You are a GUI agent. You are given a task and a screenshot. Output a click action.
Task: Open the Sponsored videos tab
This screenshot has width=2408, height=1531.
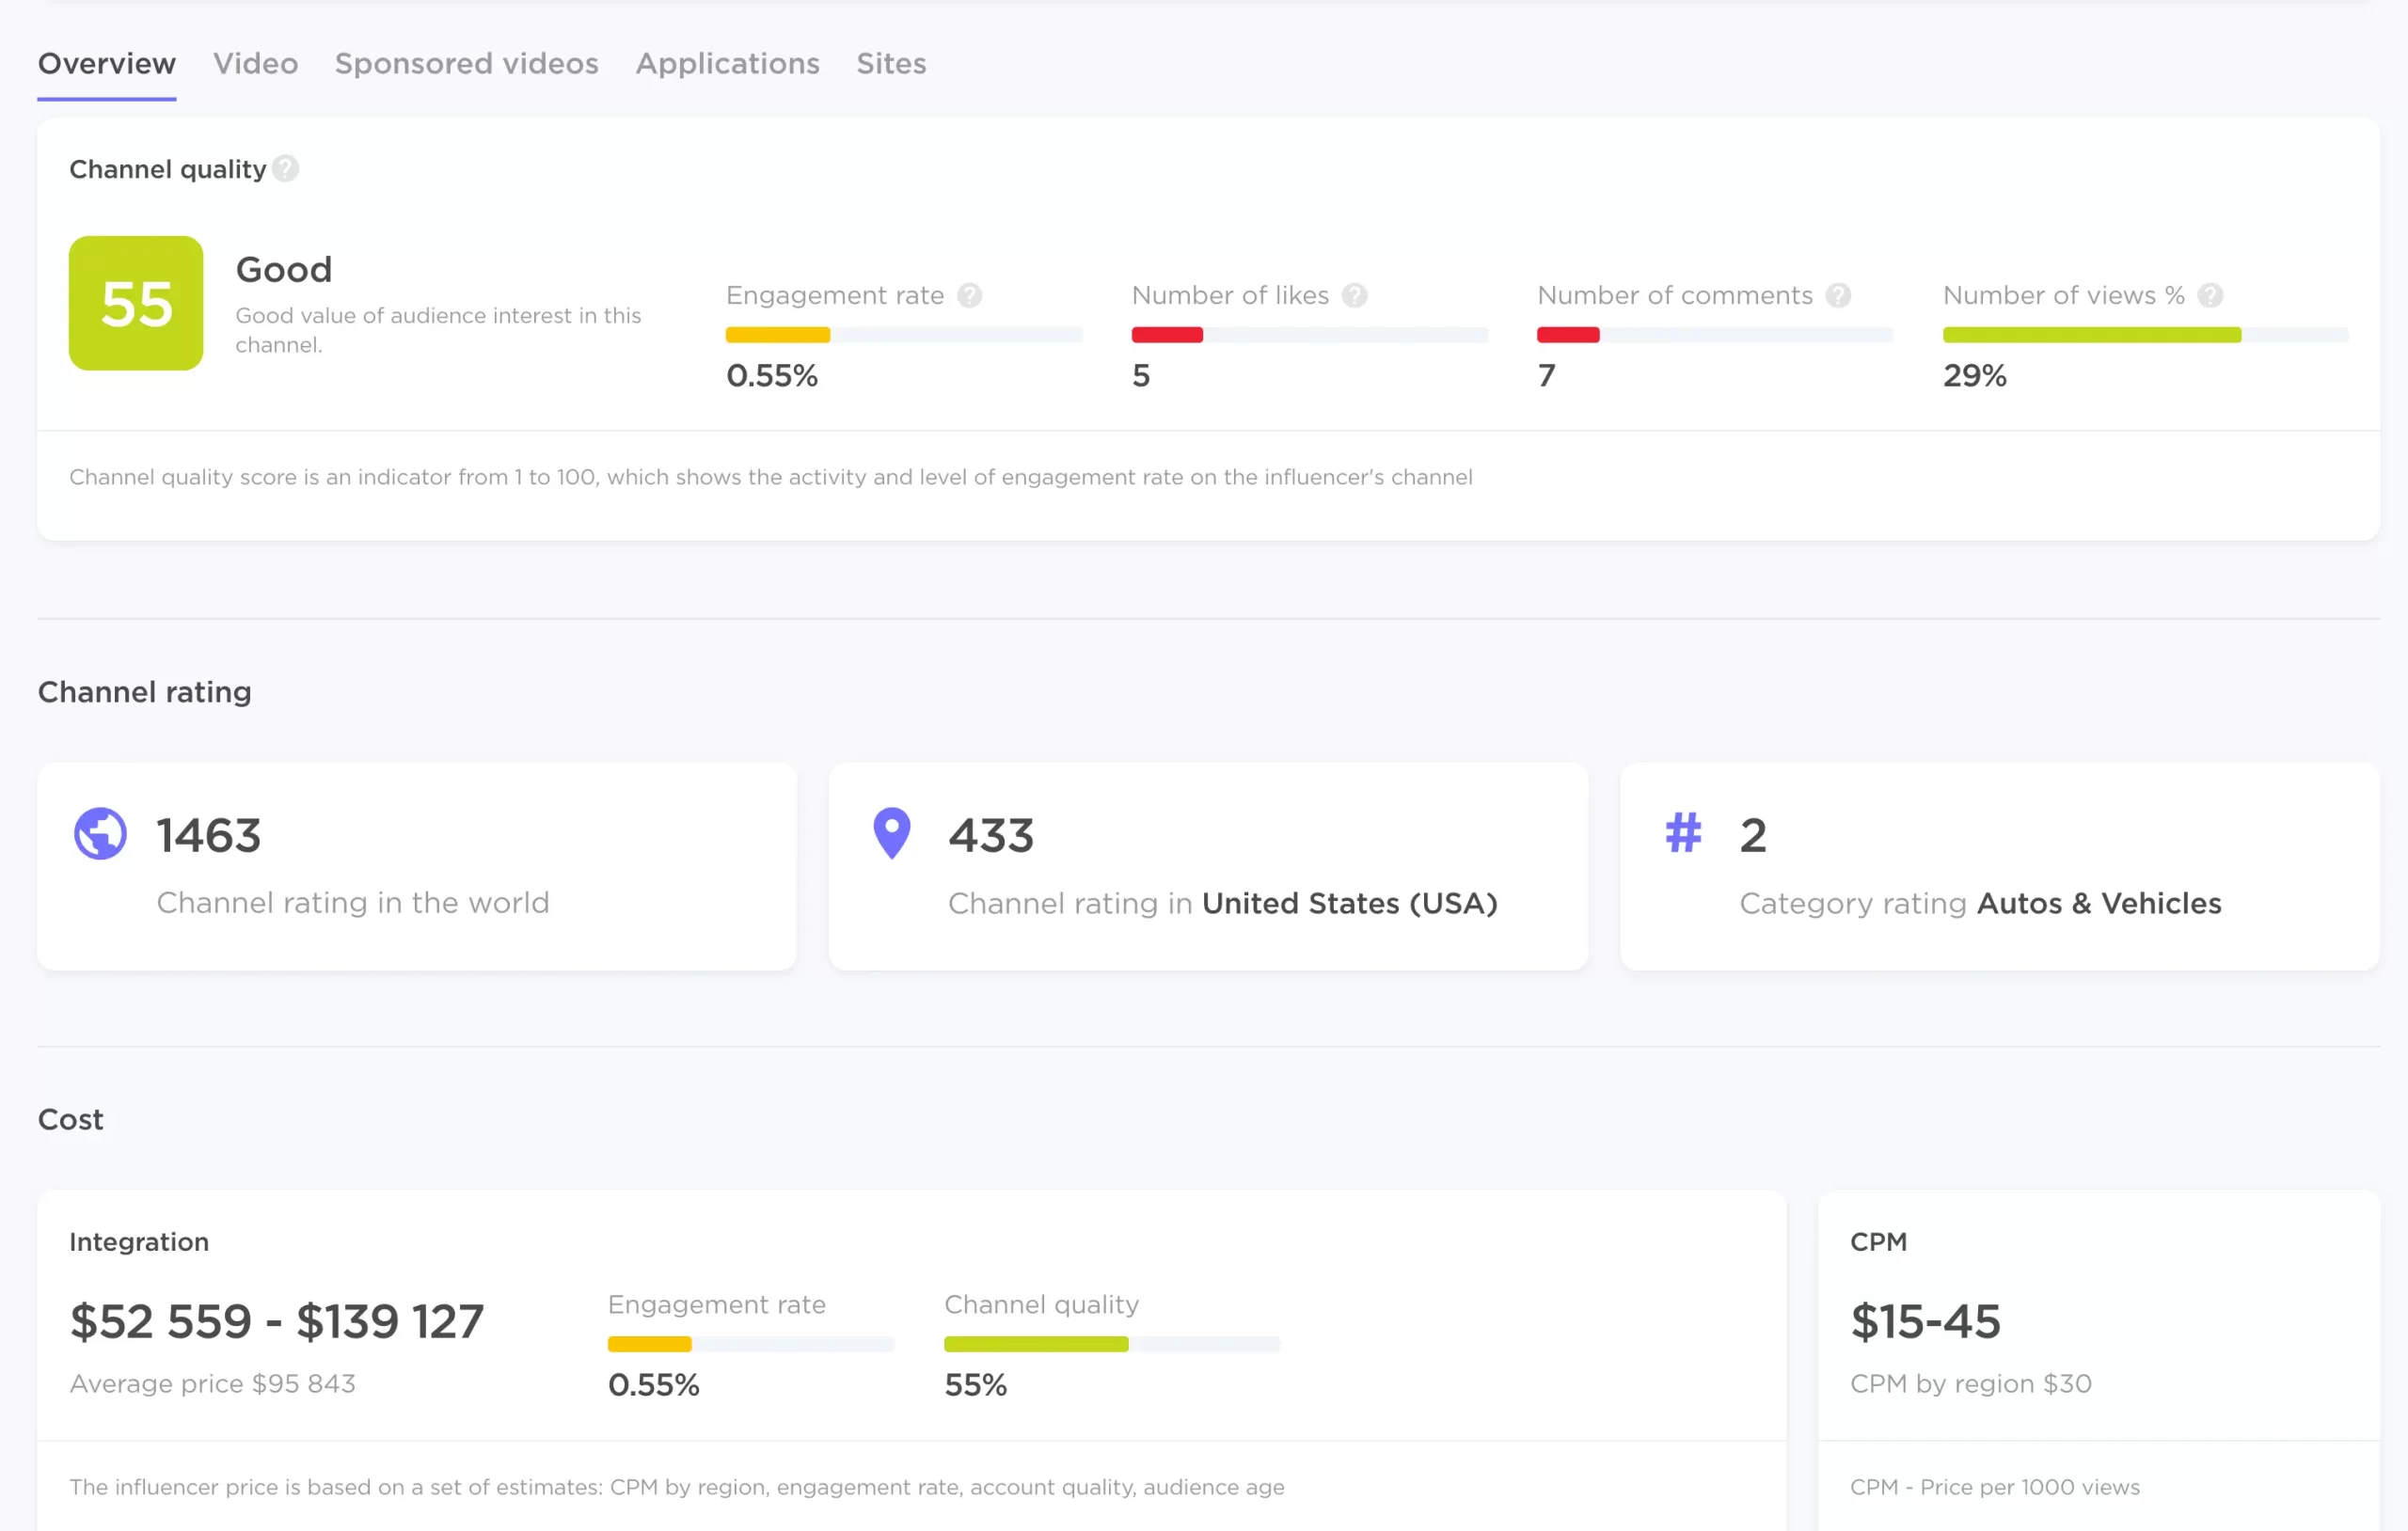point(466,64)
